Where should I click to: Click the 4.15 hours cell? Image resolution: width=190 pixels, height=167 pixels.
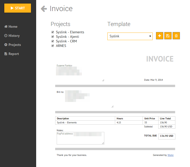[x=129, y=123]
